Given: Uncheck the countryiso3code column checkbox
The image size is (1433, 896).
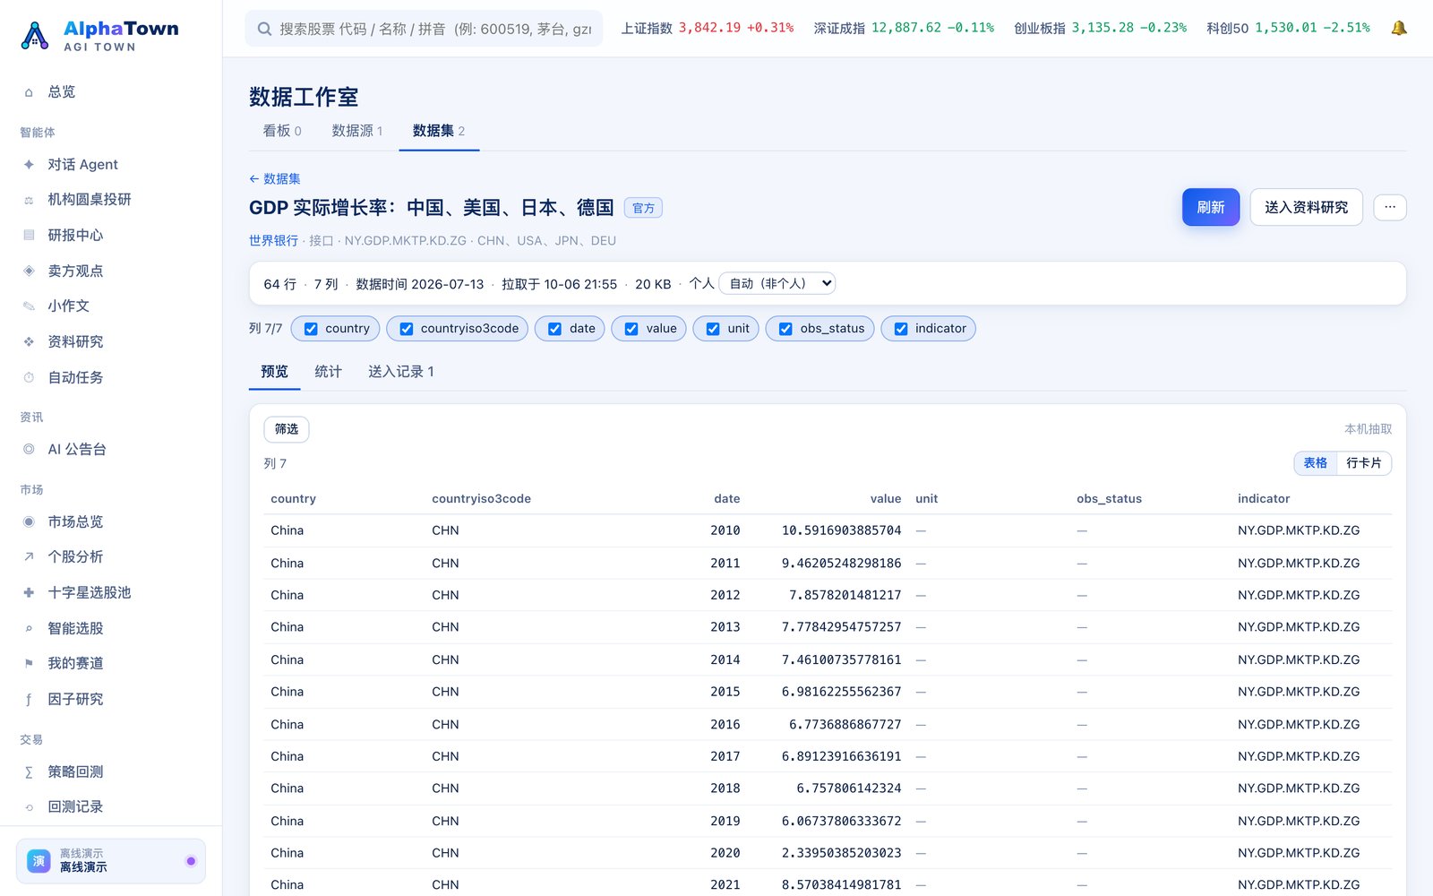Looking at the screenshot, I should pyautogui.click(x=407, y=329).
